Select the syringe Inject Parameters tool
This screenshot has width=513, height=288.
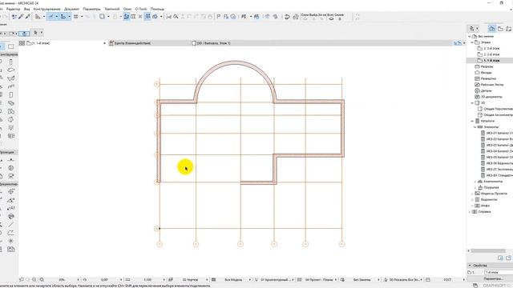point(28,17)
